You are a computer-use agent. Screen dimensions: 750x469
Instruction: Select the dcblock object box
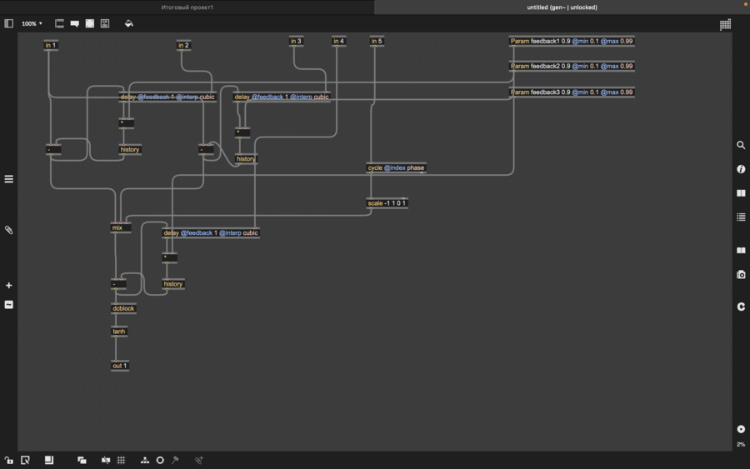pos(123,308)
